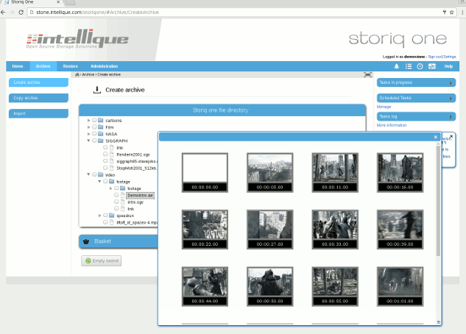Click the Copy archive sidebar button
466x334 pixels.
[x=38, y=98]
